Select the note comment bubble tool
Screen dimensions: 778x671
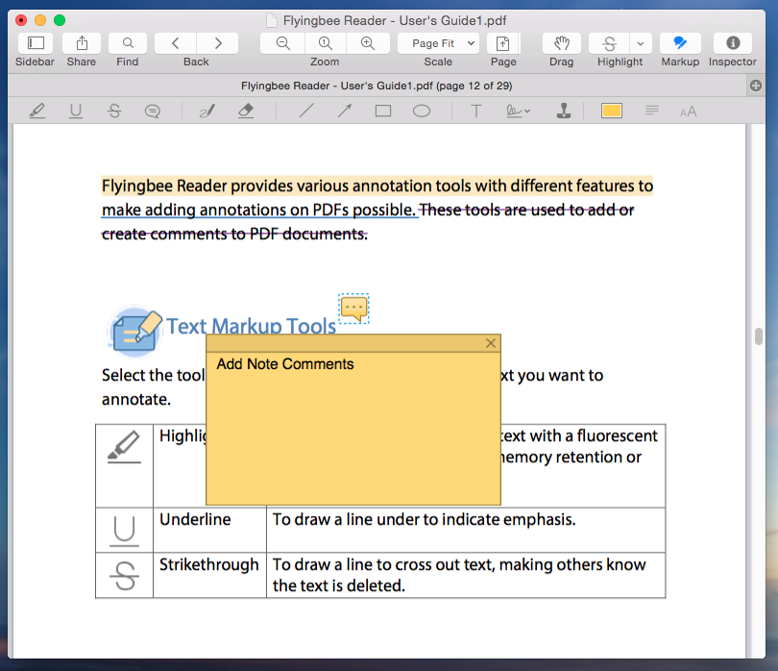(153, 111)
